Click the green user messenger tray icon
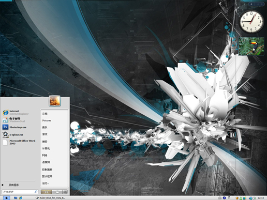Image resolution: width=267 pixels, height=200 pixels. (241, 198)
